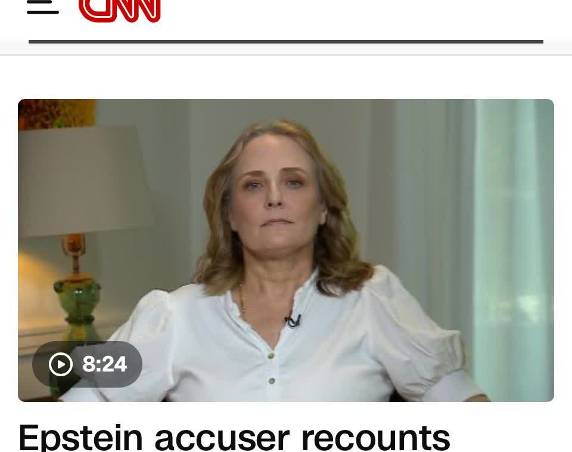Play the Epstein accuser interview video

[286, 250]
